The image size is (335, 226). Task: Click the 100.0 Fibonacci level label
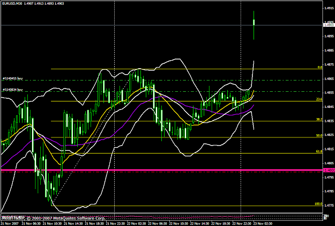point(318,204)
